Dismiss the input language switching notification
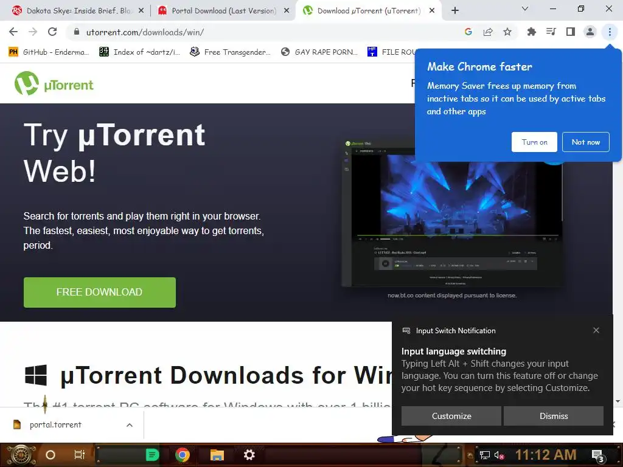Viewport: 623px width, 467px height. [x=554, y=416]
